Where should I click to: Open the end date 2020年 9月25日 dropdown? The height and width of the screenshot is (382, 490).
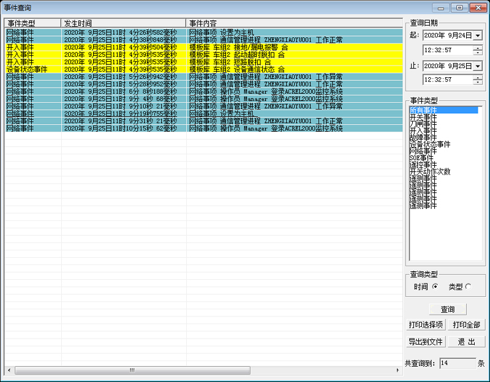[478, 66]
